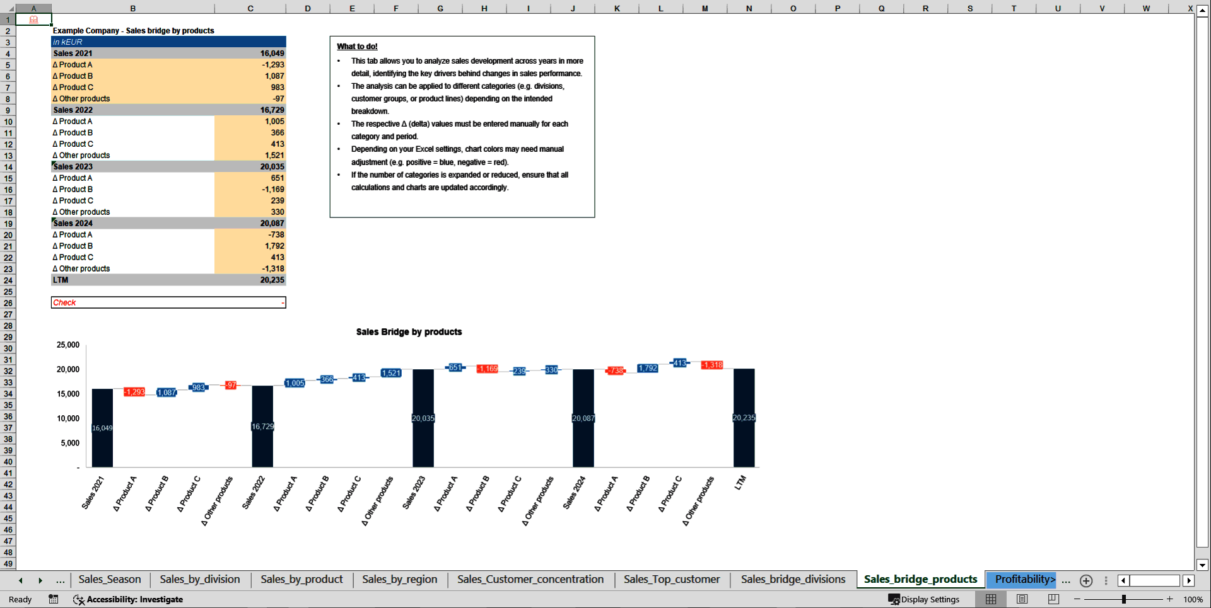Image resolution: width=1211 pixels, height=608 pixels.
Task: Switch to the Sales_by_region tab
Action: tap(399, 580)
